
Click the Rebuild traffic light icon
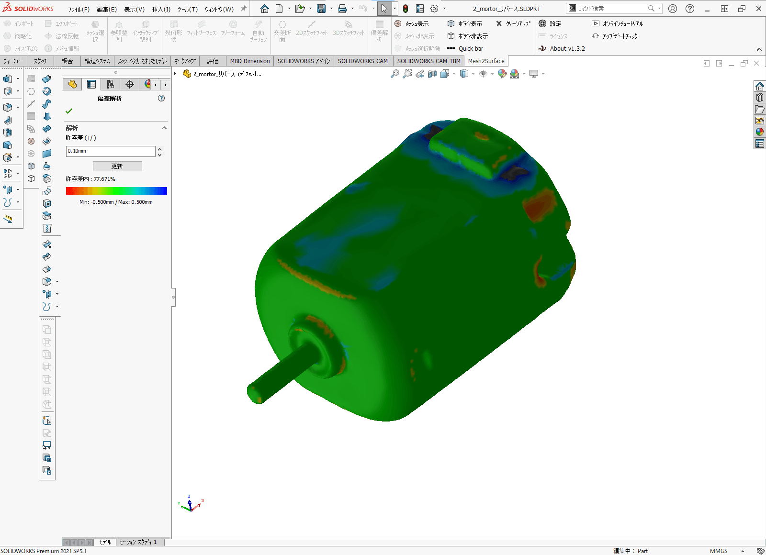[x=406, y=9]
